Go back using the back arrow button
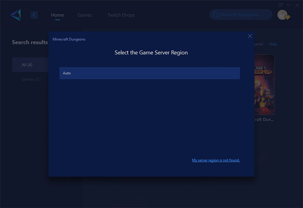Image resolution: width=303 pixels, height=208 pixels. tap(34, 15)
